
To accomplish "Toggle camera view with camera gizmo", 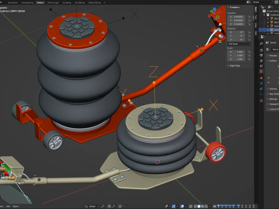I will [x=220, y=36].
